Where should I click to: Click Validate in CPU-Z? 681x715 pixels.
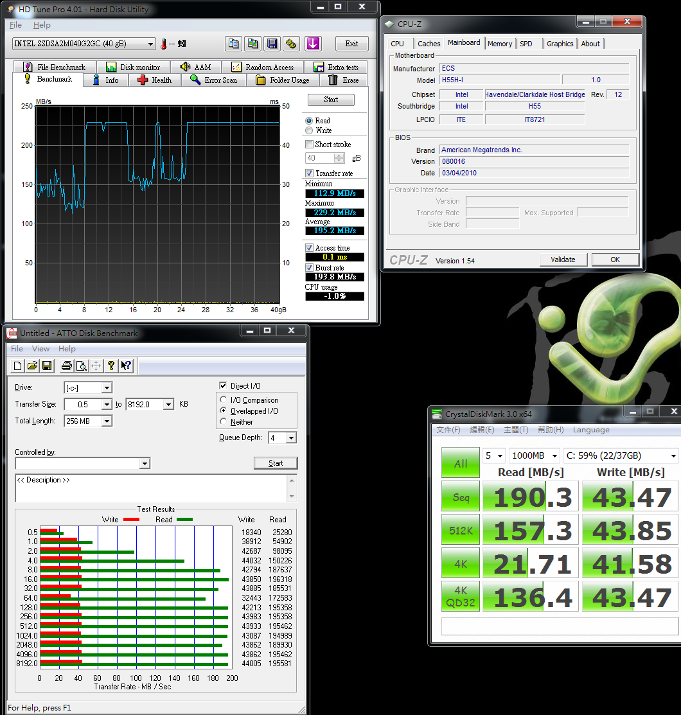point(563,260)
